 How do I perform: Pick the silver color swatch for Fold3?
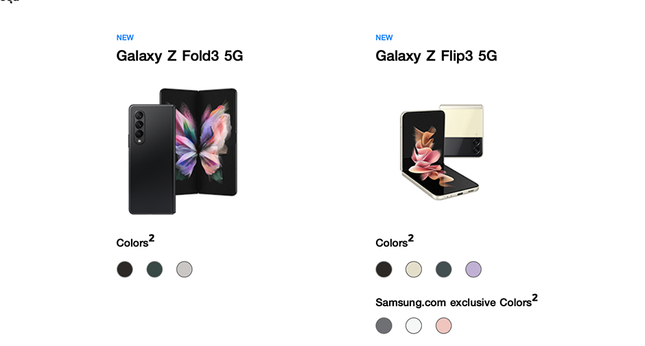[185, 269]
